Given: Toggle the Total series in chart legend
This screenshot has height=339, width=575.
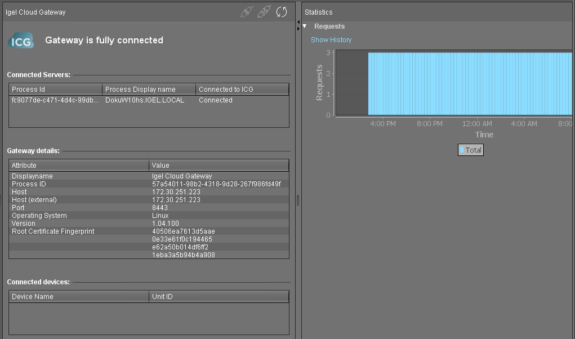Looking at the screenshot, I should [470, 150].
